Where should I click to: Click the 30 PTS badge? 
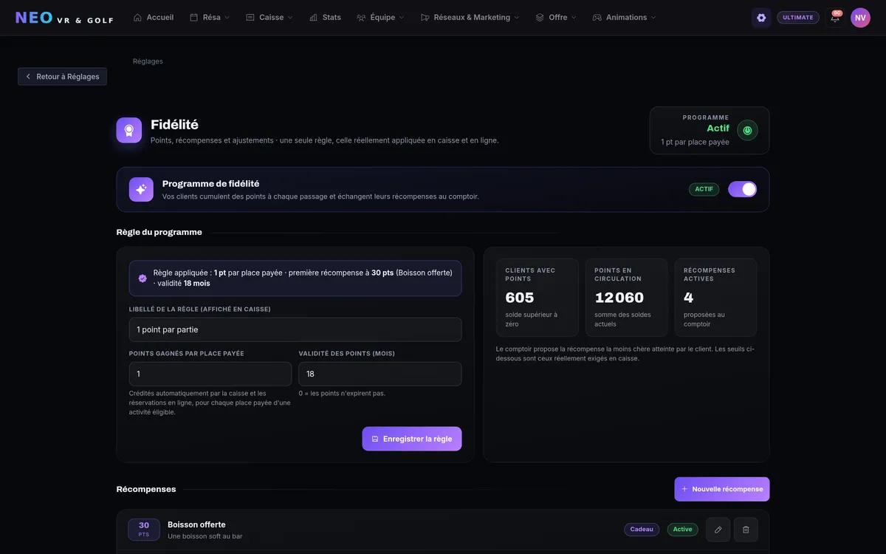click(x=144, y=530)
